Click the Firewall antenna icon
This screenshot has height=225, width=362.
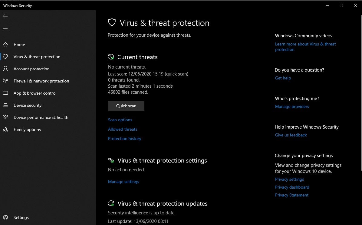(5, 81)
